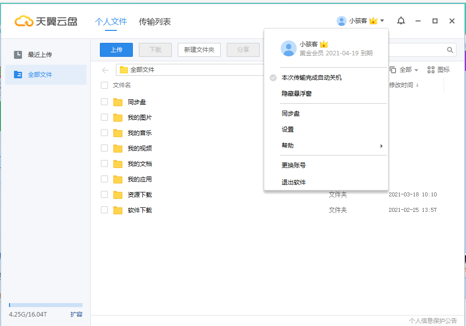Screen dimensions: 466x326
Task: Switch to 图标 grid view
Action: coord(439,70)
